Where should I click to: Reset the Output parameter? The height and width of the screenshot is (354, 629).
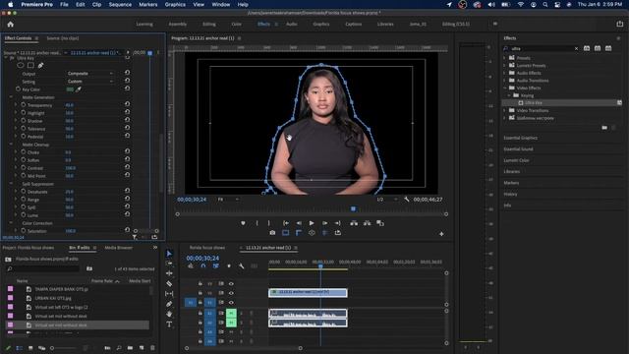(127, 73)
